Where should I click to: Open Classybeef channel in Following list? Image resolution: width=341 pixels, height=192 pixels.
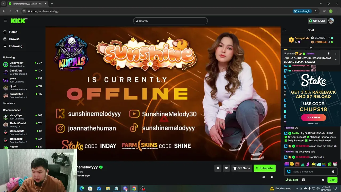point(23,64)
